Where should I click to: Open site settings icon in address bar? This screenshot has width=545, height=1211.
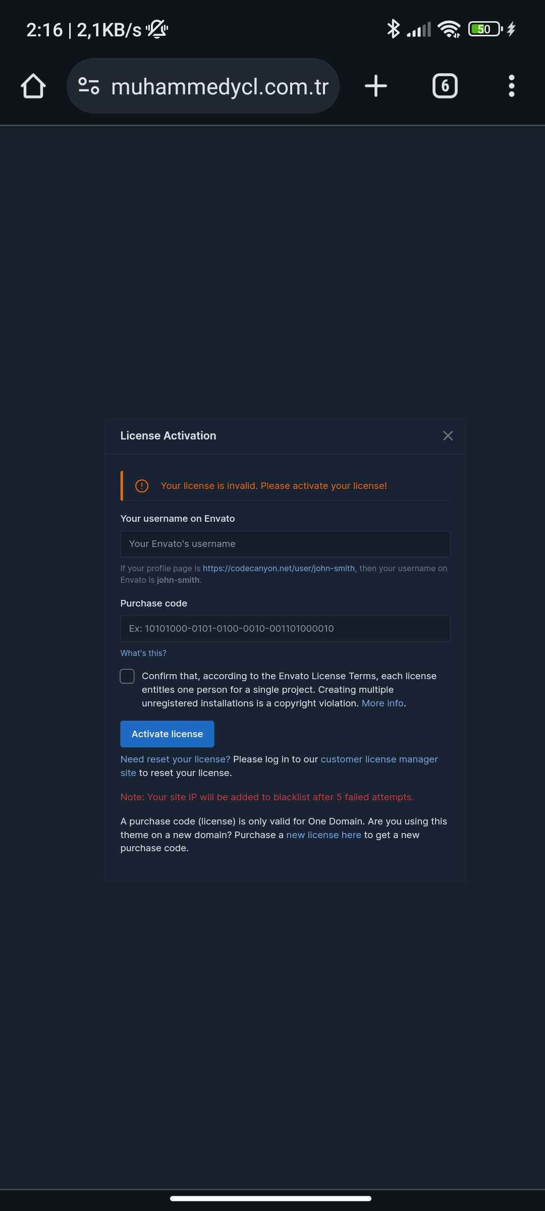pos(89,86)
